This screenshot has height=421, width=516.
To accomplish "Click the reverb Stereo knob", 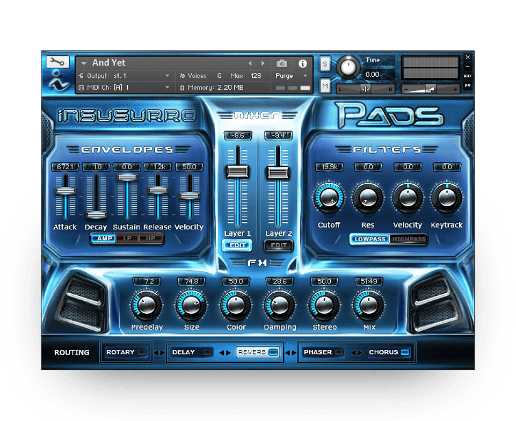I will 324,306.
